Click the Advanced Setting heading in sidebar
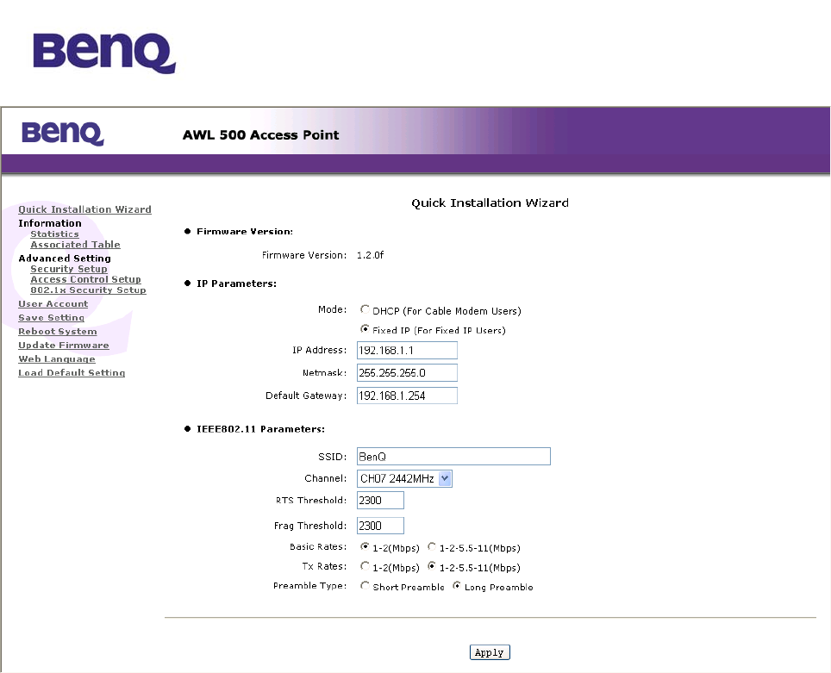The width and height of the screenshot is (831, 673). coord(65,258)
